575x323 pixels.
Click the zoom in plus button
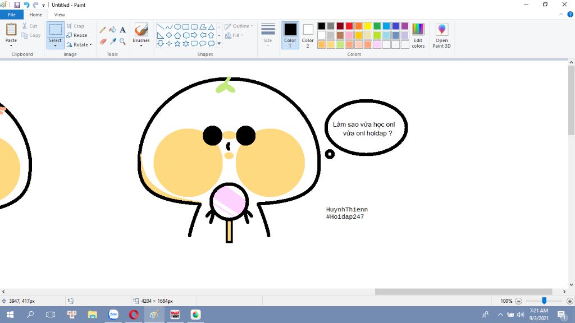point(569,301)
